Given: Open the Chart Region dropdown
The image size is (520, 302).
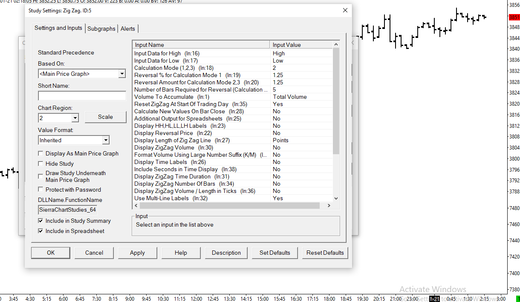Looking at the screenshot, I should (x=75, y=118).
